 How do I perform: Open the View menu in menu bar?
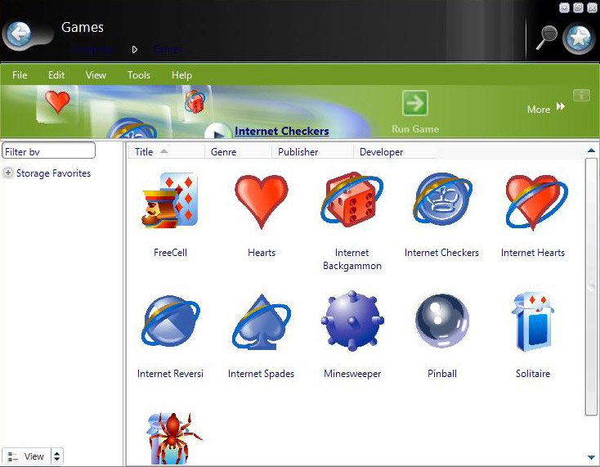pos(96,75)
